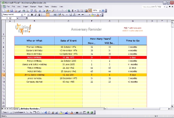The image size is (174, 118).
Task: Open the Zoom percentage dropdown
Action: point(100,11)
